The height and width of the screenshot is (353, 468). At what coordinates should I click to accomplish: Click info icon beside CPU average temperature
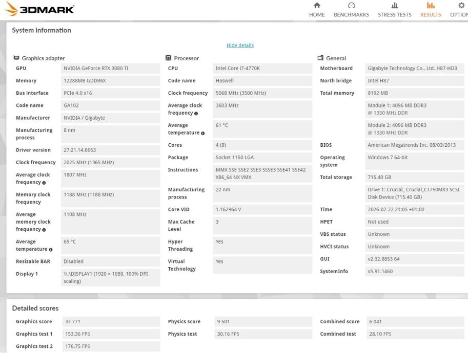pos(202,133)
